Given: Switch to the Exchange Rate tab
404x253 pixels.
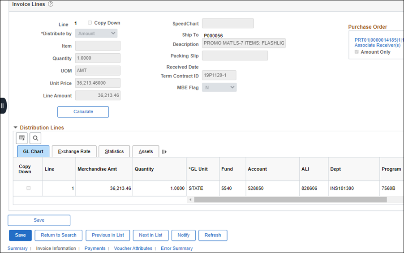Looking at the screenshot, I should point(74,151).
